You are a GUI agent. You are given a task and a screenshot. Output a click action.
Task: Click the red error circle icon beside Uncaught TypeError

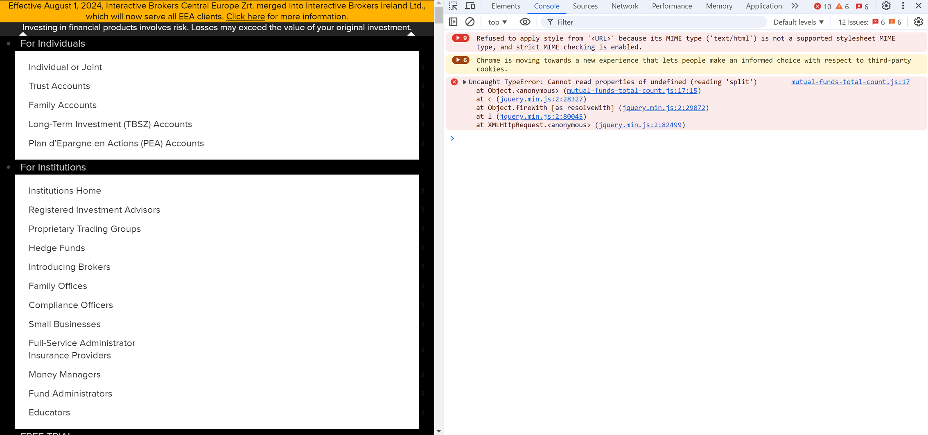click(x=454, y=82)
